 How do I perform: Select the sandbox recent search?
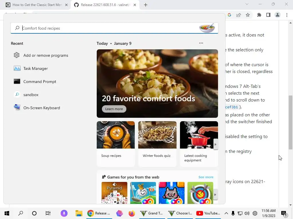click(x=26, y=95)
